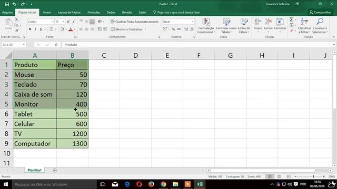Open the Name Box dropdown arrow
This screenshot has height=189, width=337.
(23, 45)
